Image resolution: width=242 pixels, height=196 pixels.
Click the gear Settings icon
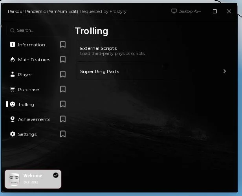pyautogui.click(x=13, y=134)
